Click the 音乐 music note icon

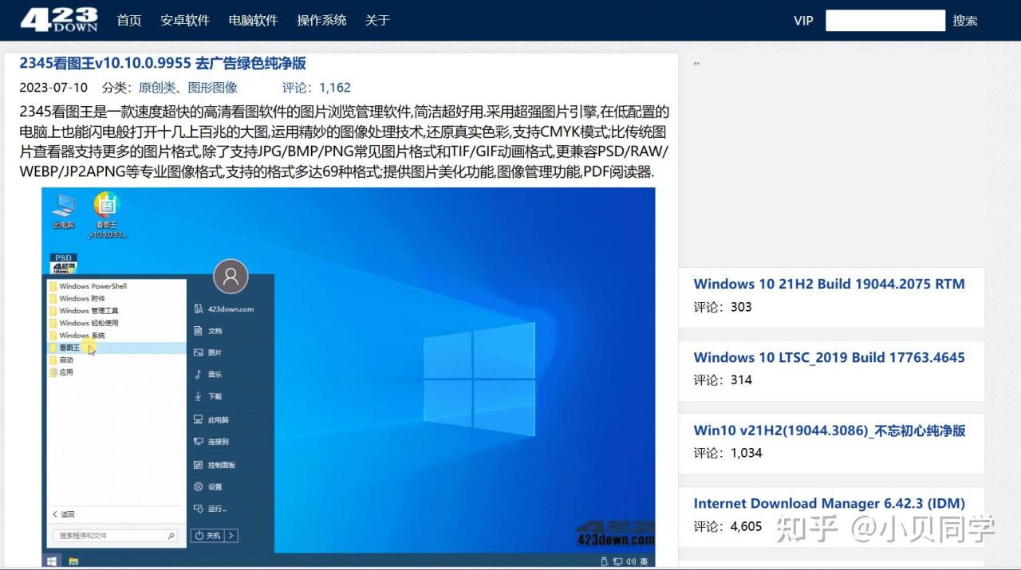click(199, 374)
